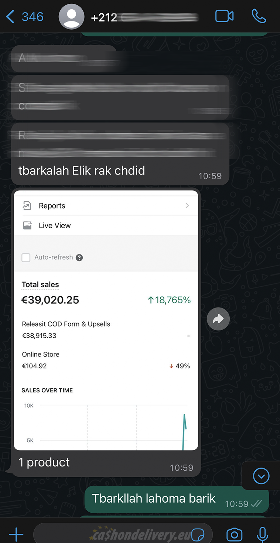The height and width of the screenshot is (543, 280).
Task: Toggle the Auto-refresh checkbox
Action: (26, 257)
